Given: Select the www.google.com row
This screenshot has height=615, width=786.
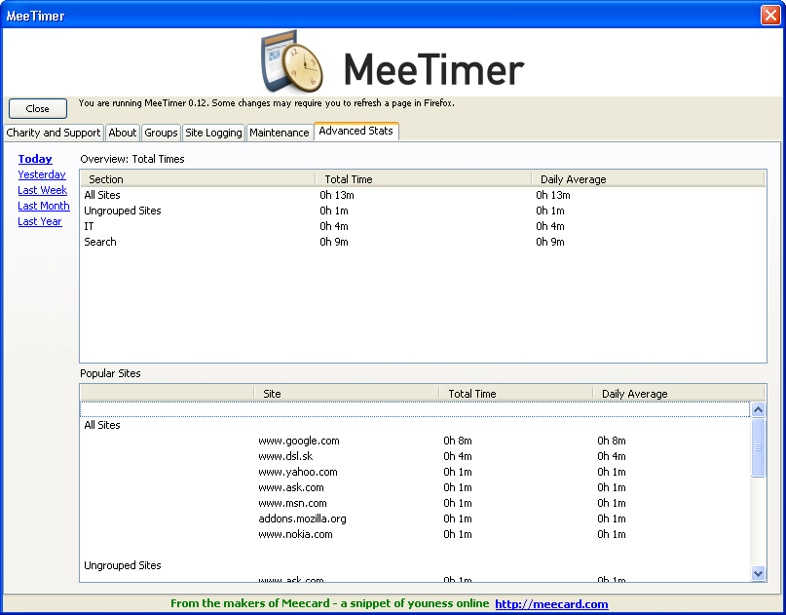Looking at the screenshot, I should [x=415, y=441].
